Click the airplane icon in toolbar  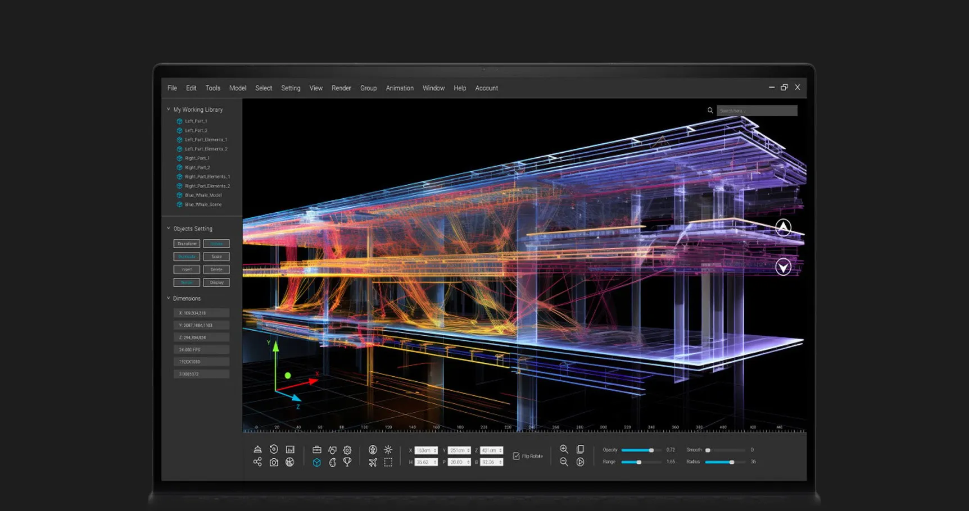[373, 462]
